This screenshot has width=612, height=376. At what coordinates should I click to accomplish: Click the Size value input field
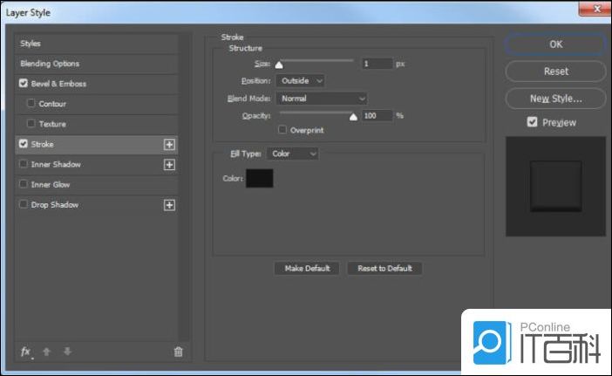377,64
